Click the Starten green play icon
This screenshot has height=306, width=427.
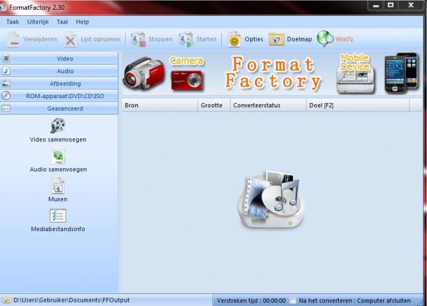(187, 40)
